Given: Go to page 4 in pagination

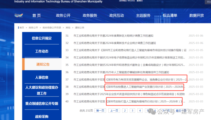Looking at the screenshot, I should pyautogui.click(x=140, y=111).
